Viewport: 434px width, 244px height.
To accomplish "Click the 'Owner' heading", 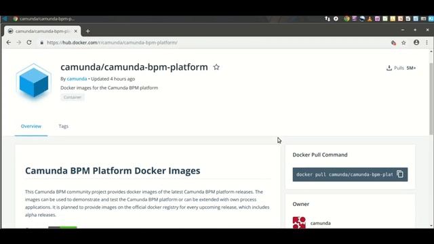I will [301, 204].
